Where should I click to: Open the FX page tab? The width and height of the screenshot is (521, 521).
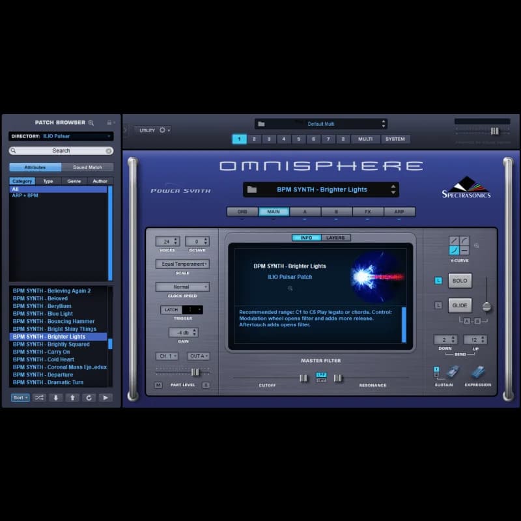(369, 211)
